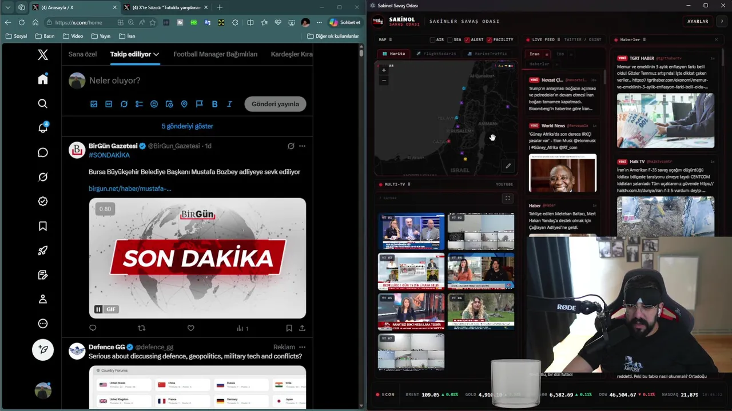Open More circle icon in X sidebar
The height and width of the screenshot is (411, 732).
pos(43,324)
